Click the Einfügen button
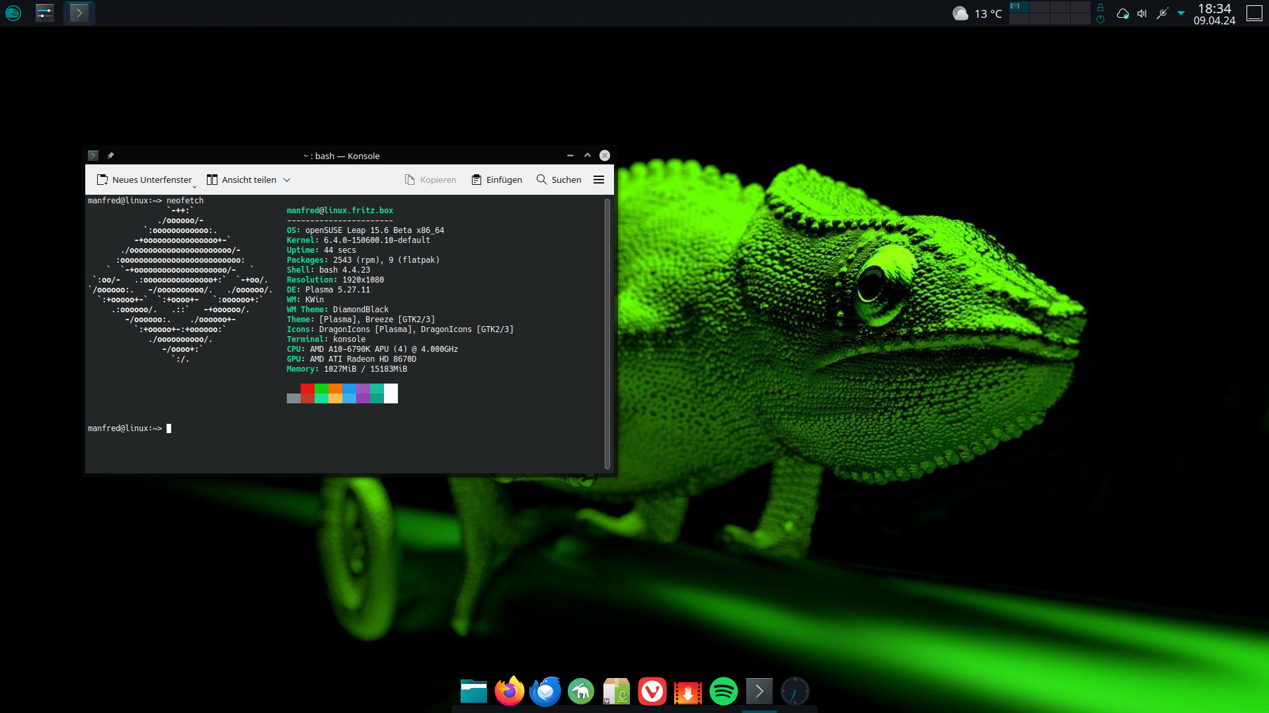 click(497, 180)
